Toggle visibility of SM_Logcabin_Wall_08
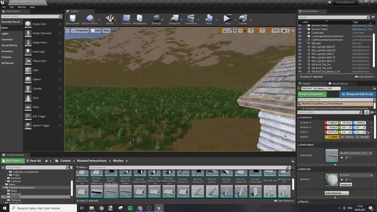Image resolution: width=377 pixels, height=212 pixels. pyautogui.click(x=300, y=51)
